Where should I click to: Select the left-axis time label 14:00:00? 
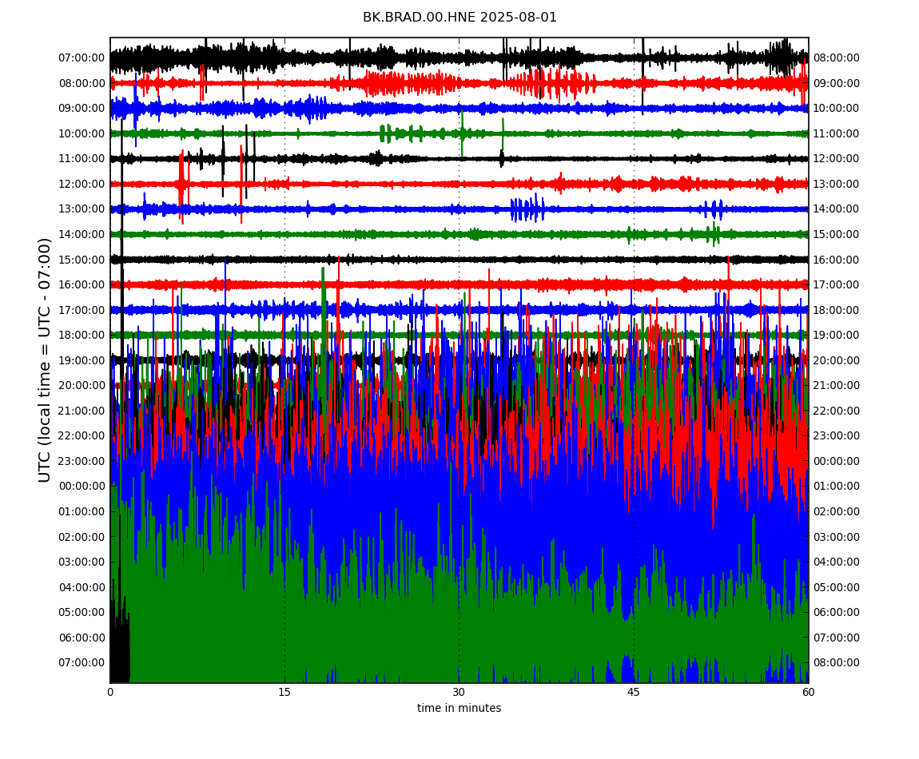tap(82, 234)
